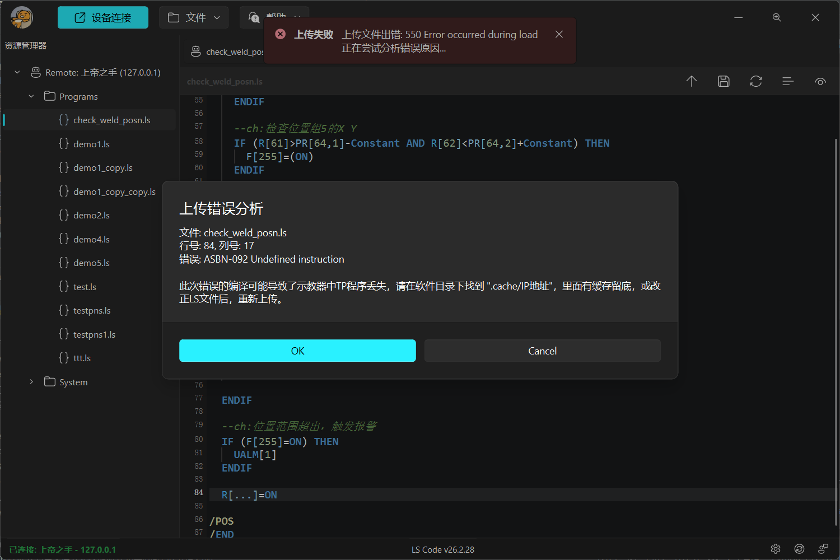
Task: Open the line format menu icon in editor toolbar
Action: [787, 81]
